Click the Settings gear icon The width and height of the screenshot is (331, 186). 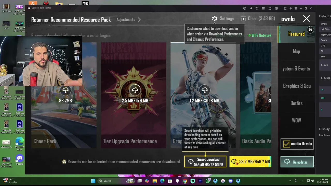tap(215, 19)
